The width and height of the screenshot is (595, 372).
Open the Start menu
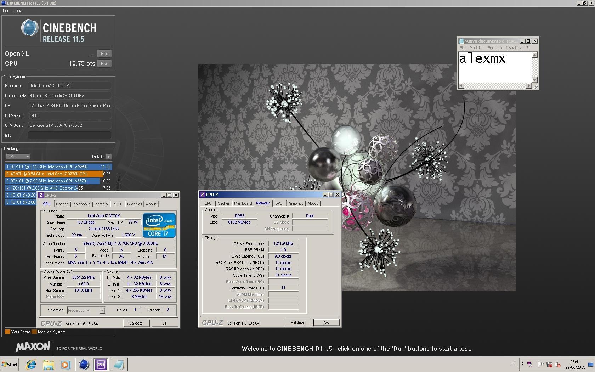(x=10, y=365)
